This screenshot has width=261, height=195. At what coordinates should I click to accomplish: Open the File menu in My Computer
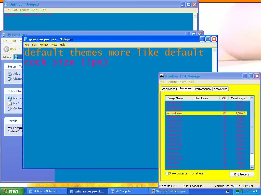pyautogui.click(x=5, y=41)
